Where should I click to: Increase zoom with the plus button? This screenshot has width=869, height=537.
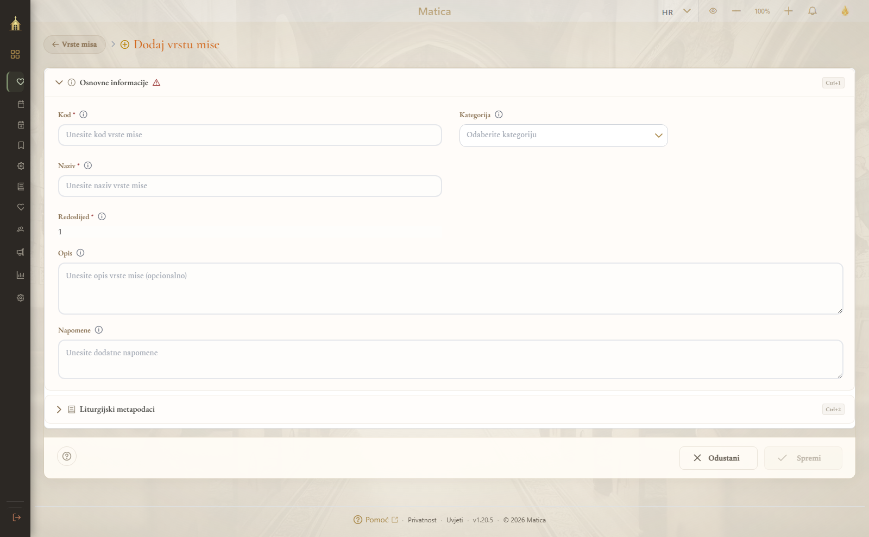pos(789,11)
